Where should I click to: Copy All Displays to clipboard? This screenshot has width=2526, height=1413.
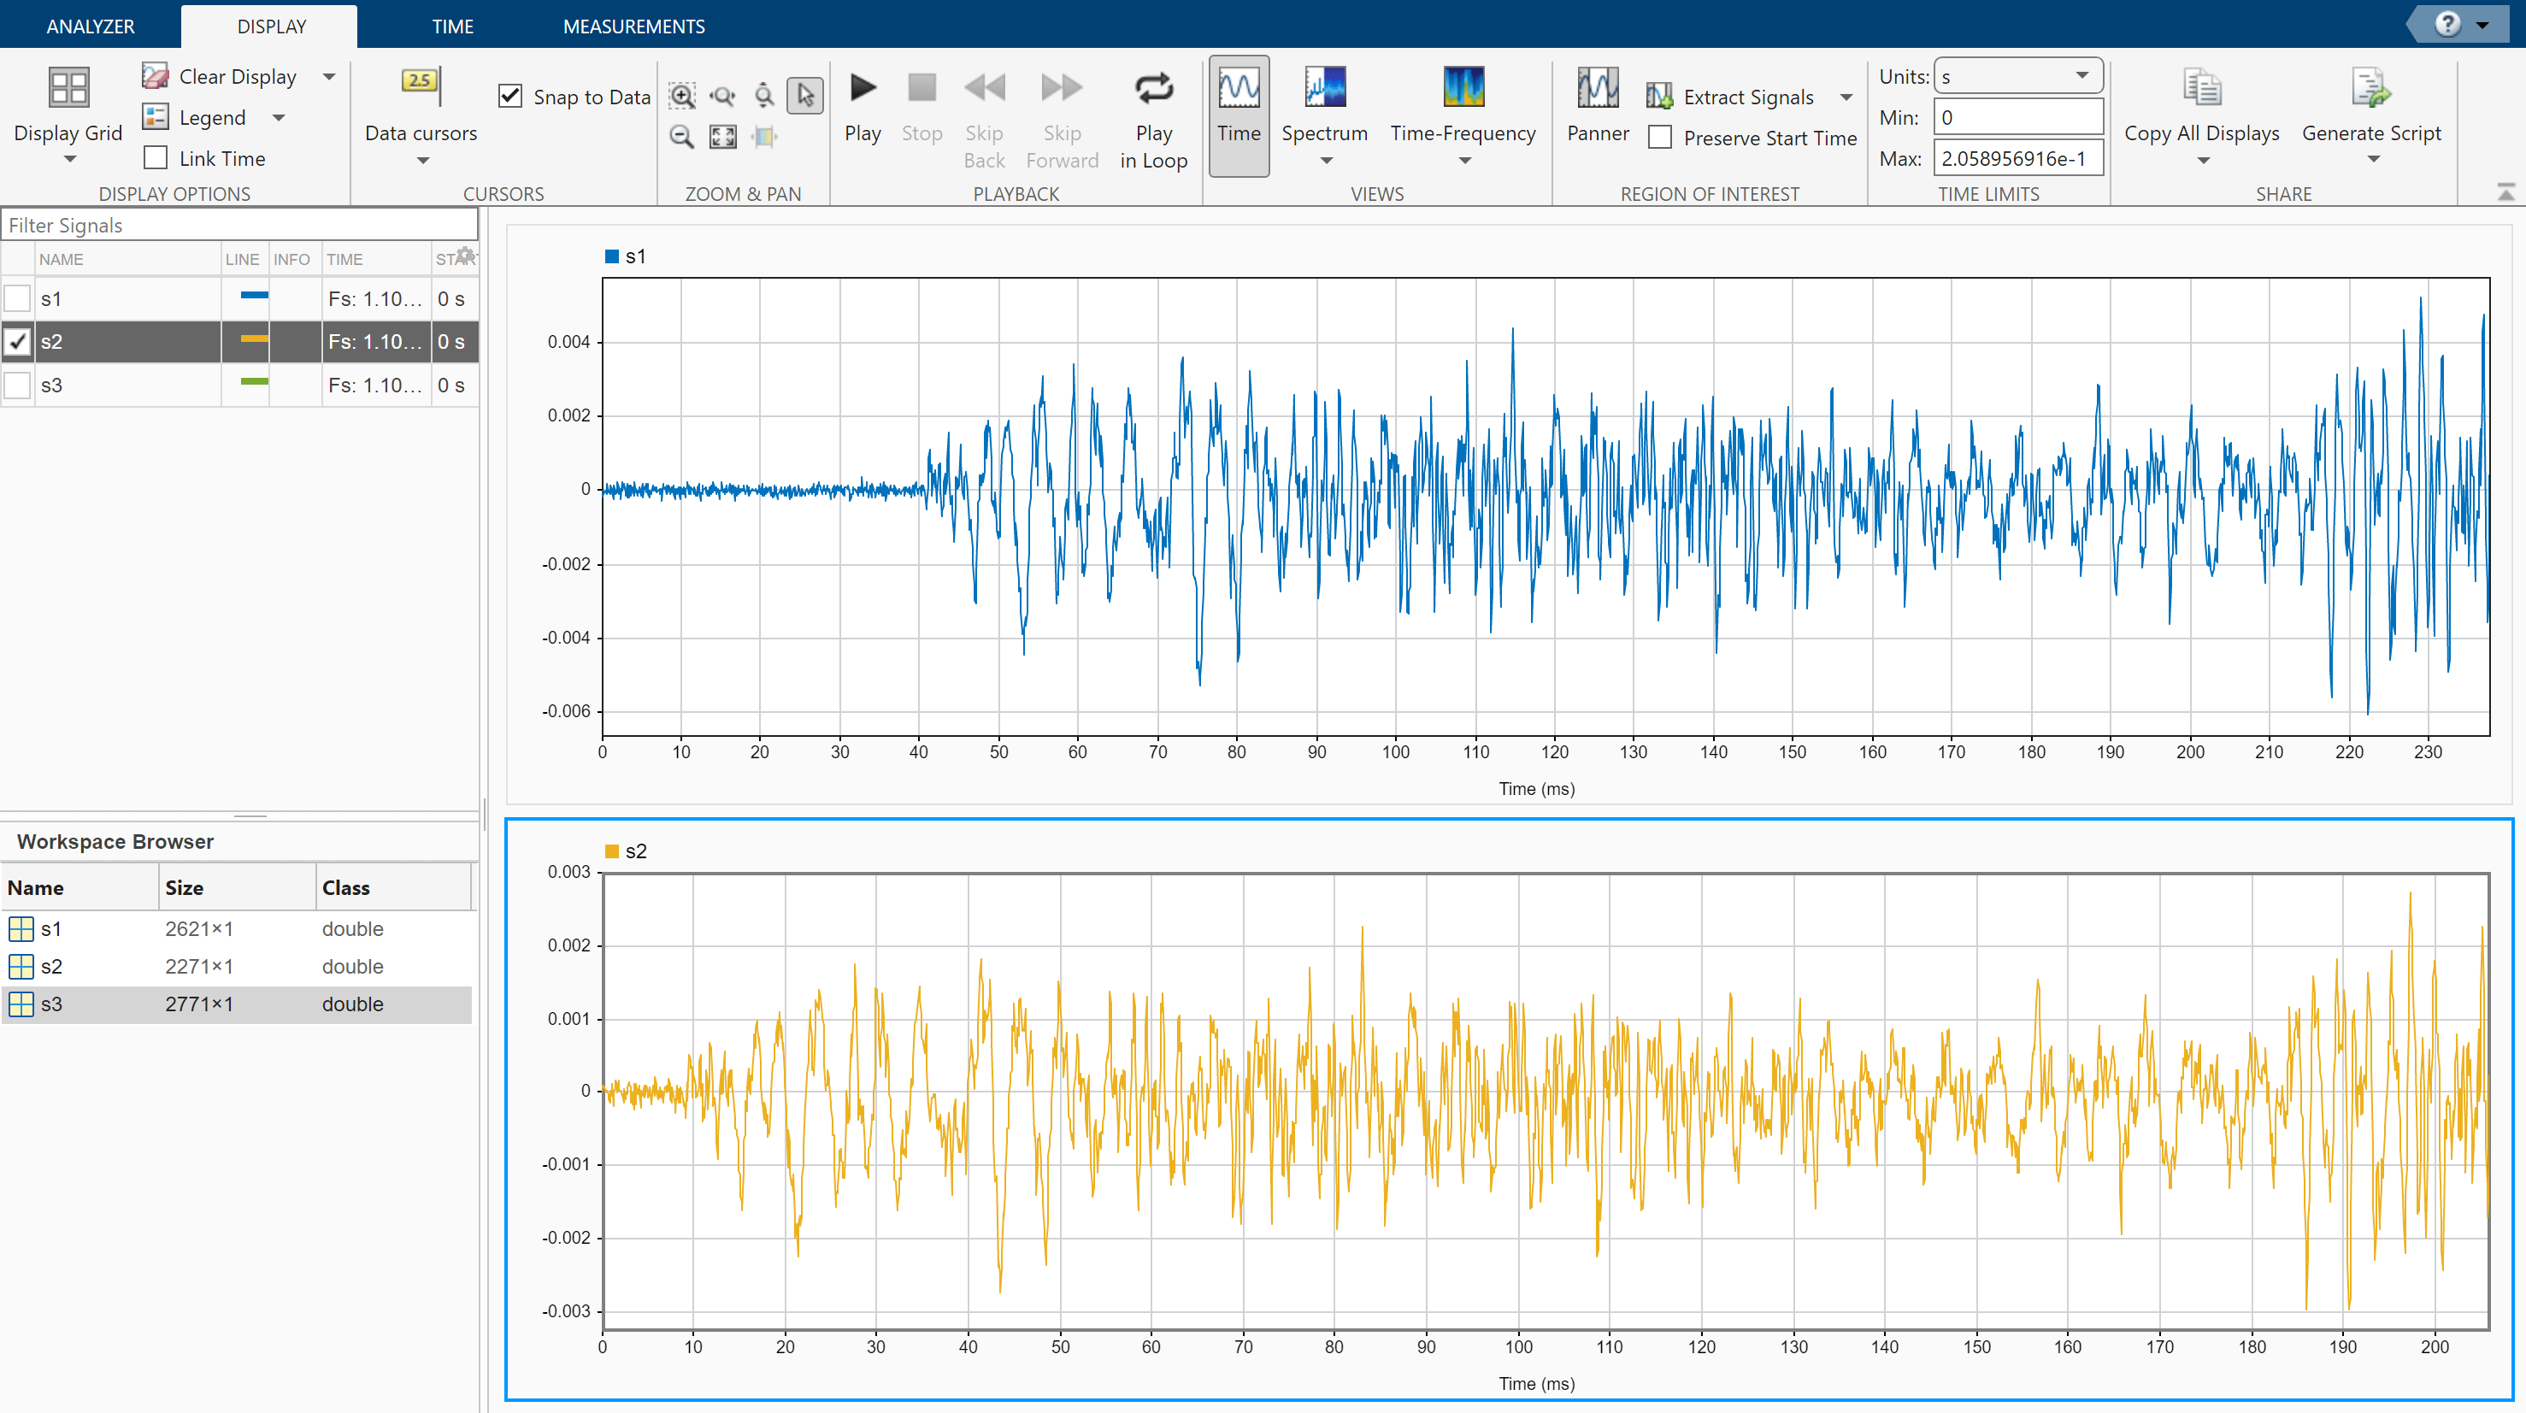tap(2202, 106)
